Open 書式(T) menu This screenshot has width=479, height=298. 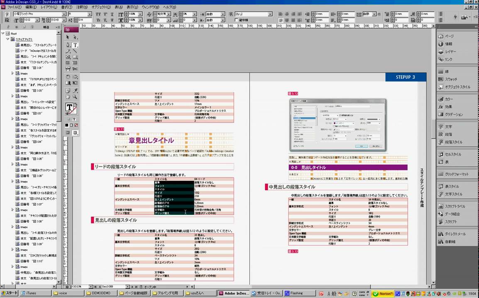(66, 7)
